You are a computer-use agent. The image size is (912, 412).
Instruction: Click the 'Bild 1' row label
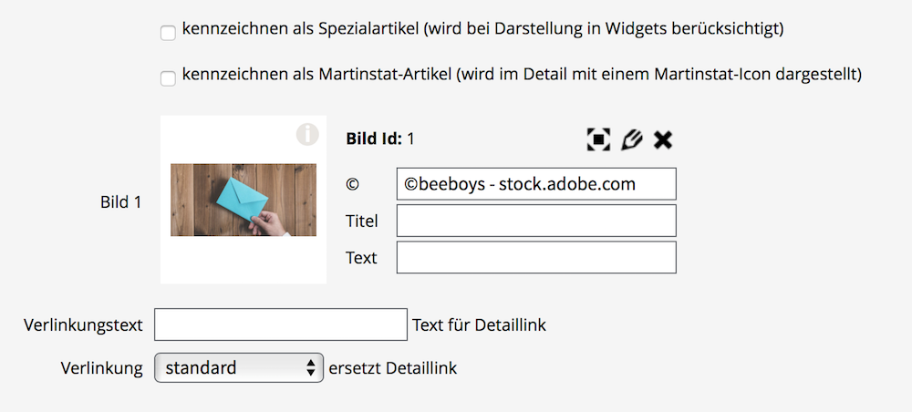pos(120,202)
